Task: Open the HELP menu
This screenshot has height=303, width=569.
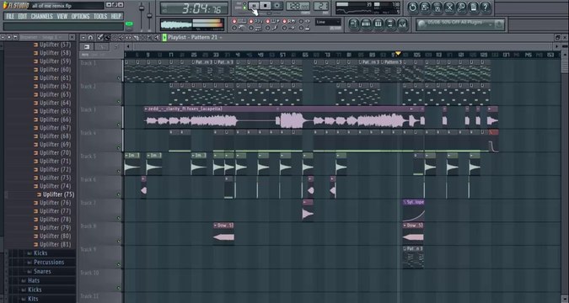Action: coord(115,16)
